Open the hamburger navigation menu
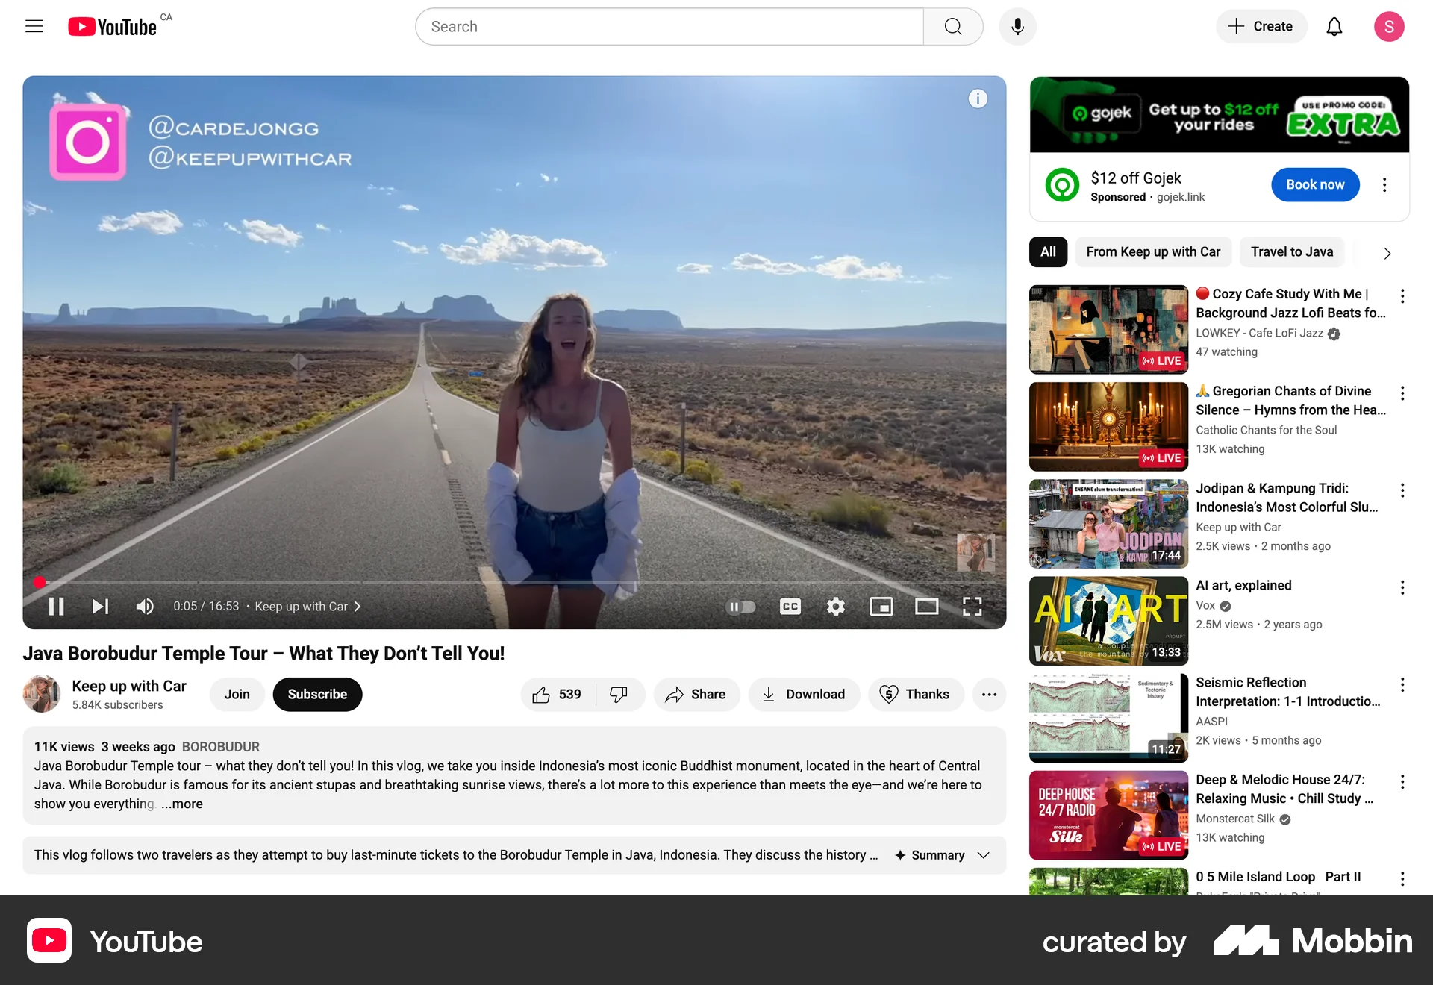The height and width of the screenshot is (985, 1433). point(34,26)
